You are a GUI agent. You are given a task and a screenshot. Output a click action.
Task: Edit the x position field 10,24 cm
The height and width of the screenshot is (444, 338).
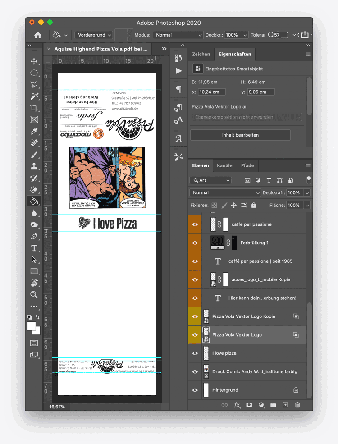(212, 92)
